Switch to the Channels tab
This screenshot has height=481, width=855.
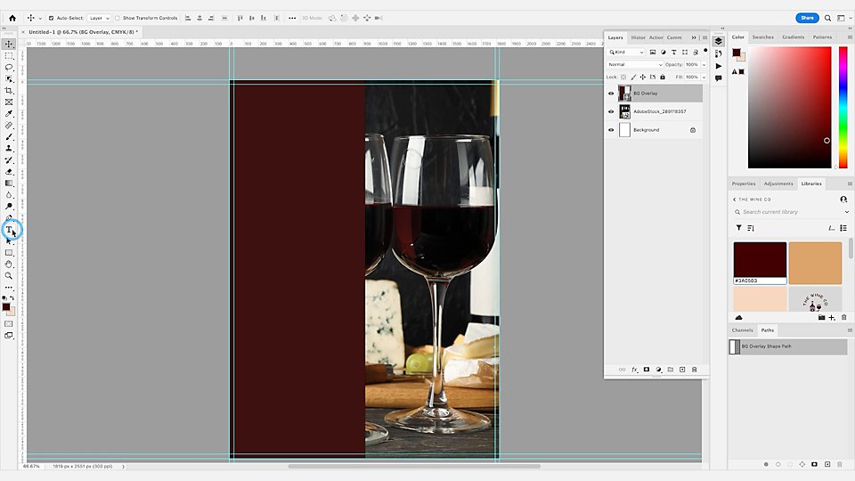pyautogui.click(x=742, y=330)
